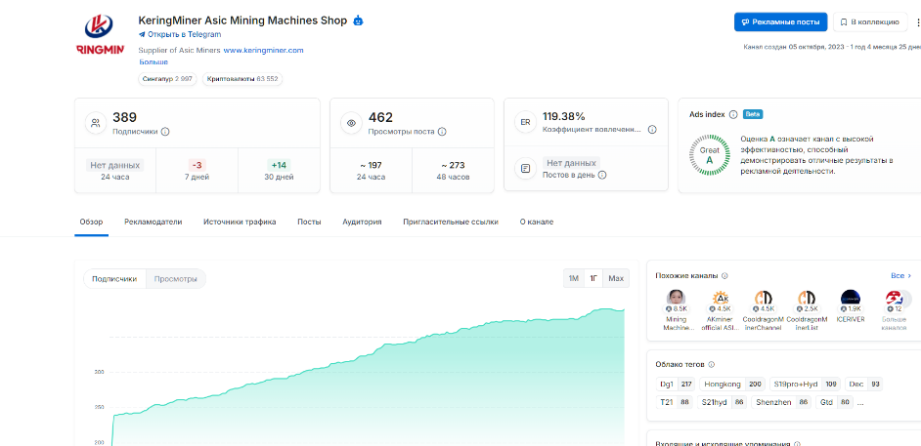Open the 'CooldragonMinerList' similar channel

click(x=807, y=310)
